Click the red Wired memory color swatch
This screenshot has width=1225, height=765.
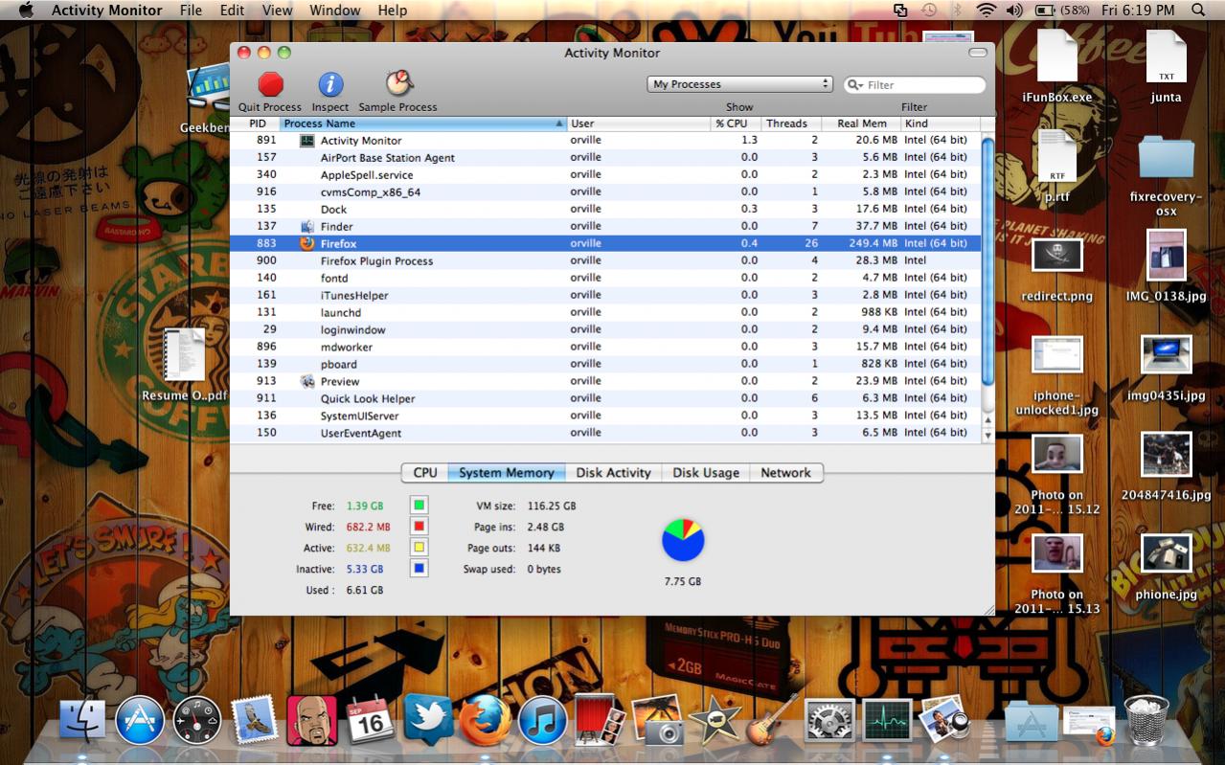coord(419,527)
